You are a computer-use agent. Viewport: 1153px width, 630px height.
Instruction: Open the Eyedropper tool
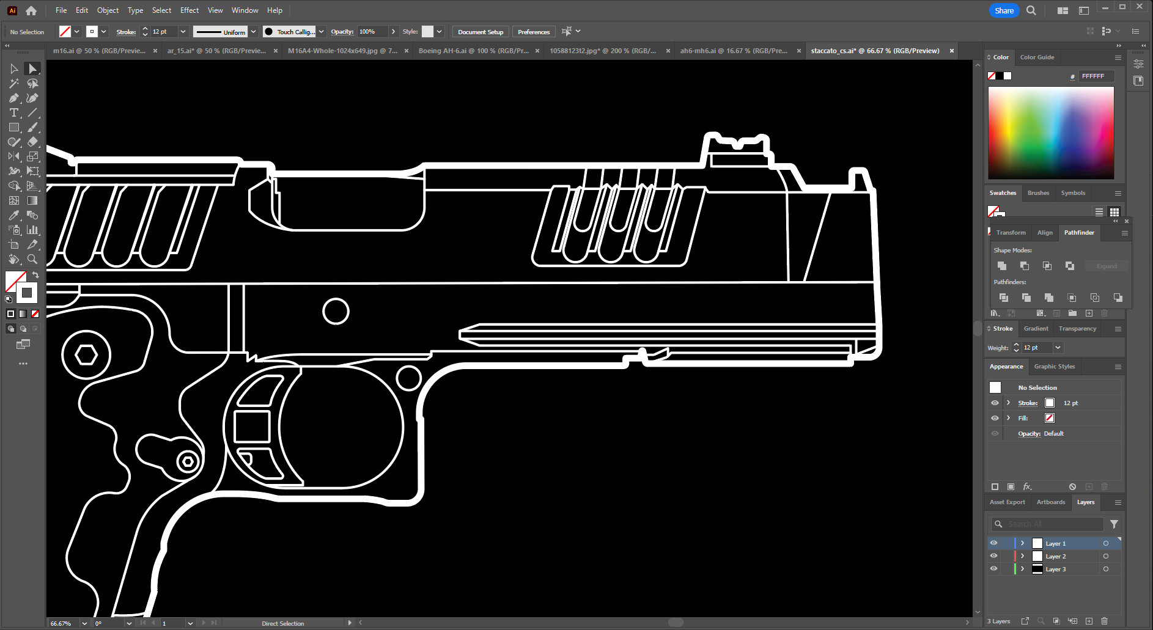coord(14,215)
